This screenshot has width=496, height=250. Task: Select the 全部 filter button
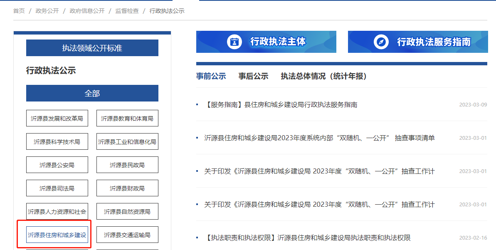[92, 93]
